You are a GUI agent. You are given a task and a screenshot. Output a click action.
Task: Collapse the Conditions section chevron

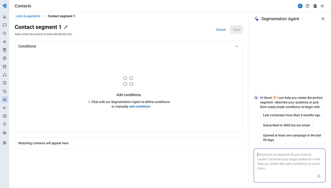(x=237, y=46)
